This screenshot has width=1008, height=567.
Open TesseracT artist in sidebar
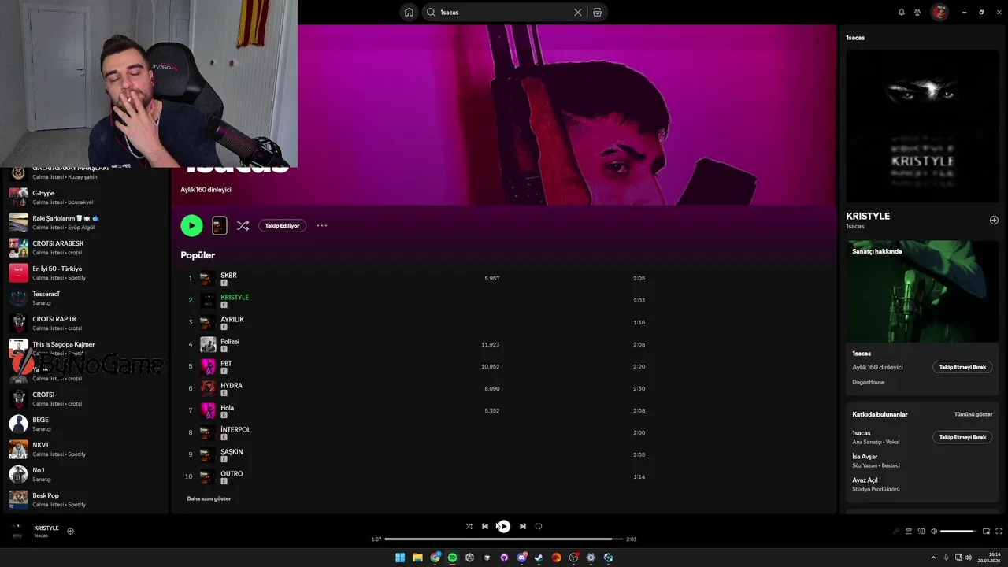point(85,298)
